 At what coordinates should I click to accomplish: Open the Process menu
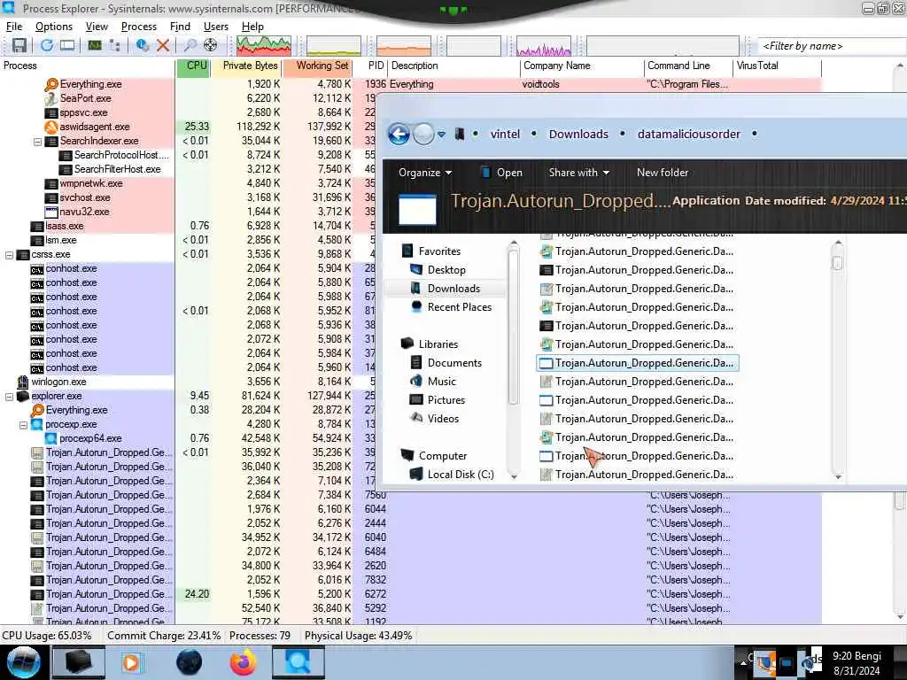[x=139, y=27]
